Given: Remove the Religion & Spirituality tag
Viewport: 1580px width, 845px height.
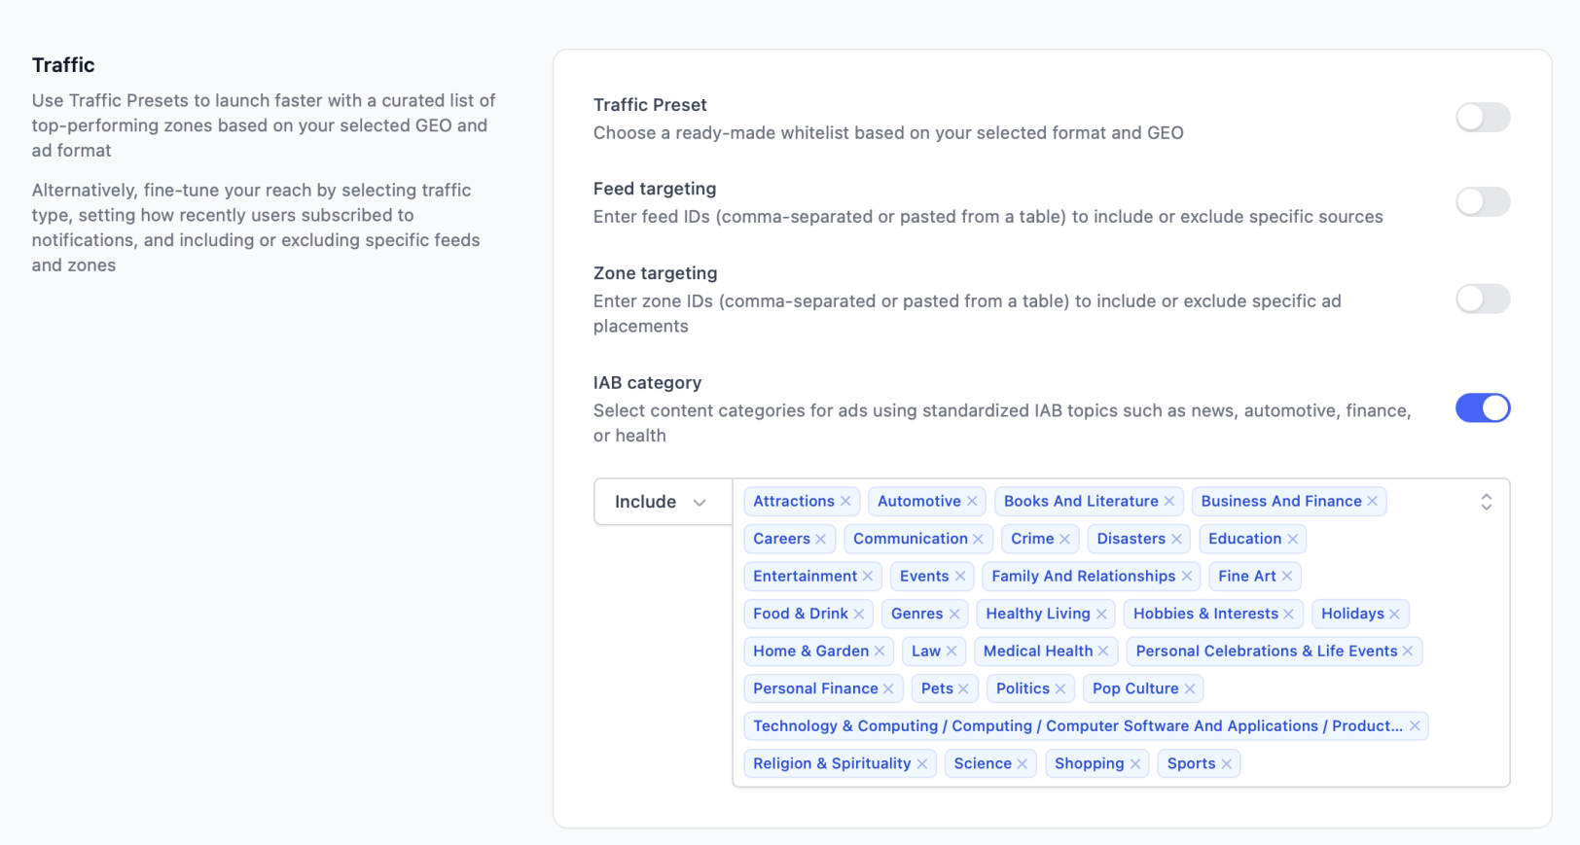Looking at the screenshot, I should coord(922,764).
